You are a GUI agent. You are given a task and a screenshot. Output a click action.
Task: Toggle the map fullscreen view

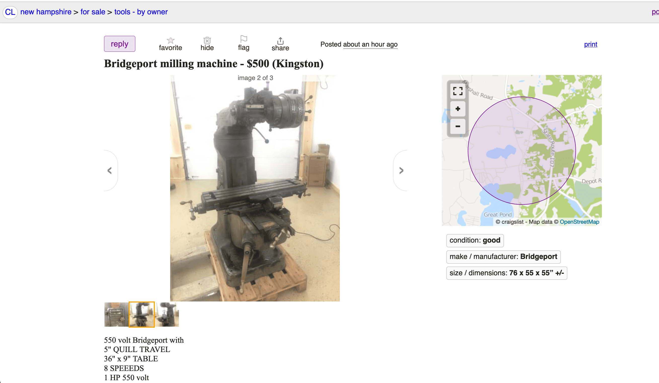click(458, 91)
